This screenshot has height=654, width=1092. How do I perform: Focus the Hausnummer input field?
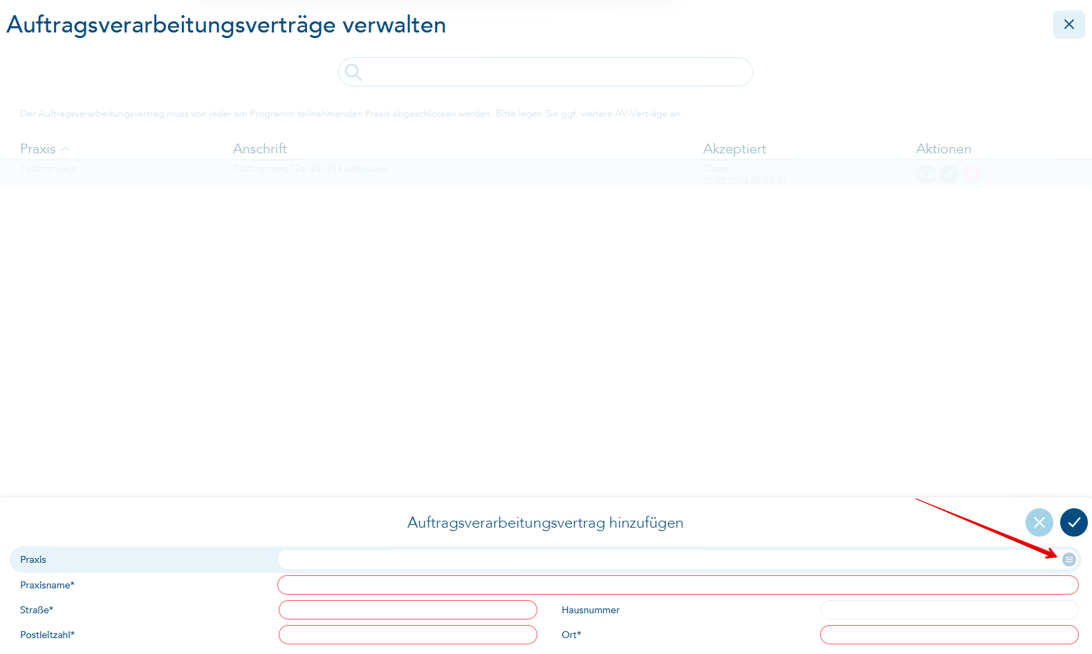pos(949,610)
